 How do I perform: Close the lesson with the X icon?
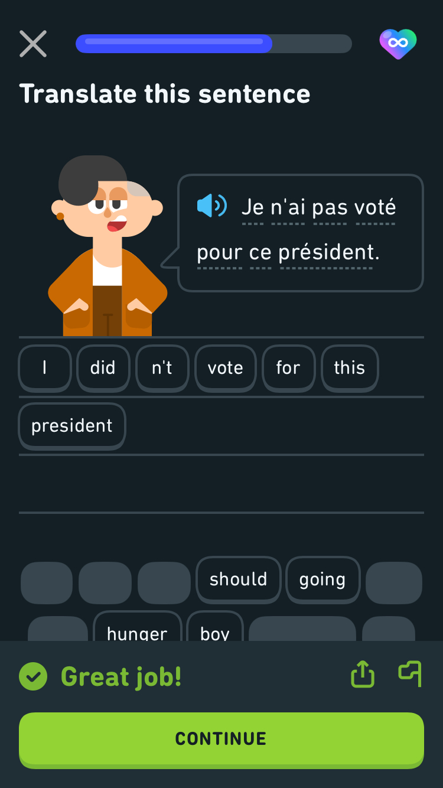click(x=33, y=44)
